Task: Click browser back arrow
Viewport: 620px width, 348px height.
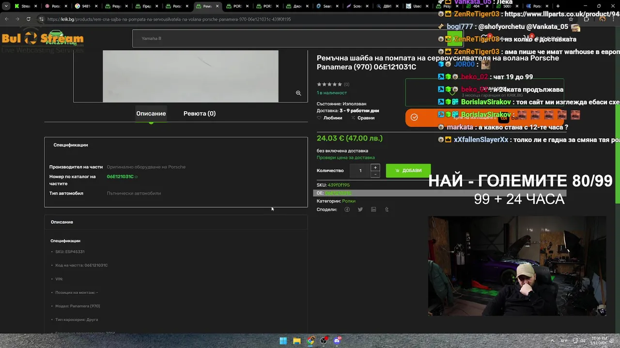Action: click(x=6, y=19)
